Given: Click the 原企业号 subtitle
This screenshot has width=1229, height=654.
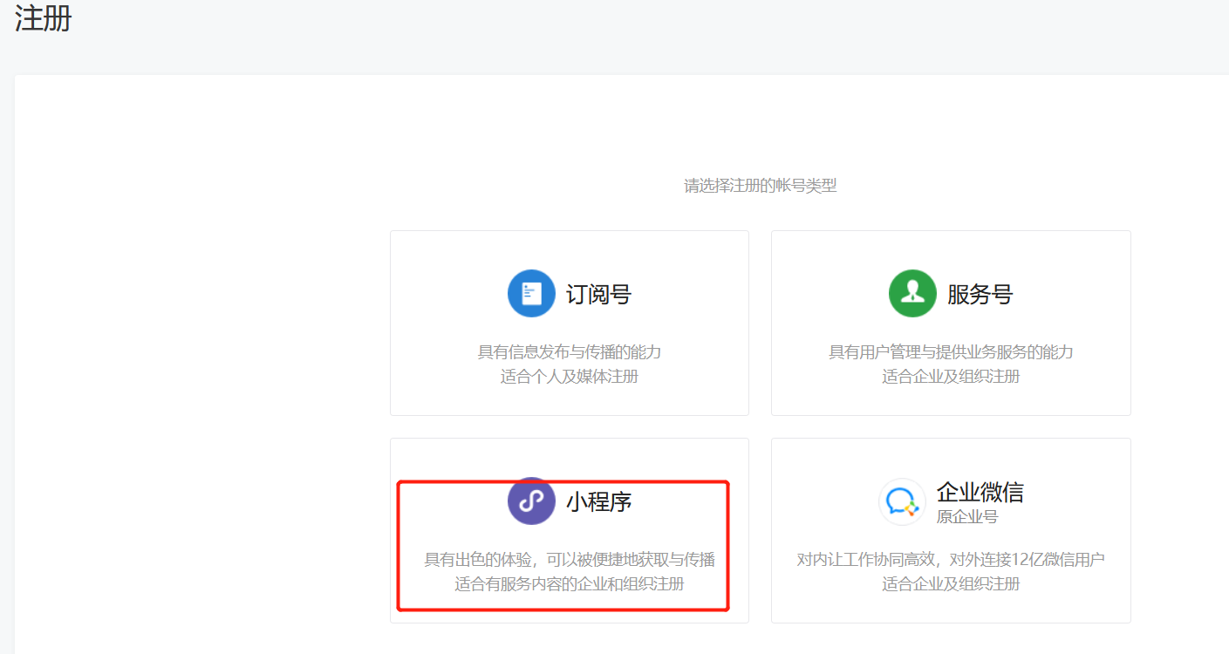Looking at the screenshot, I should [x=967, y=516].
